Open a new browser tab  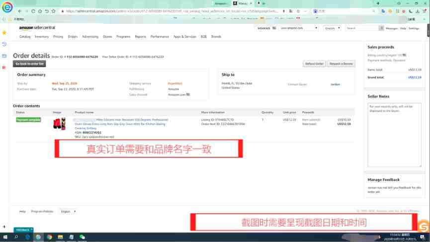pyautogui.click(x=378, y=3)
